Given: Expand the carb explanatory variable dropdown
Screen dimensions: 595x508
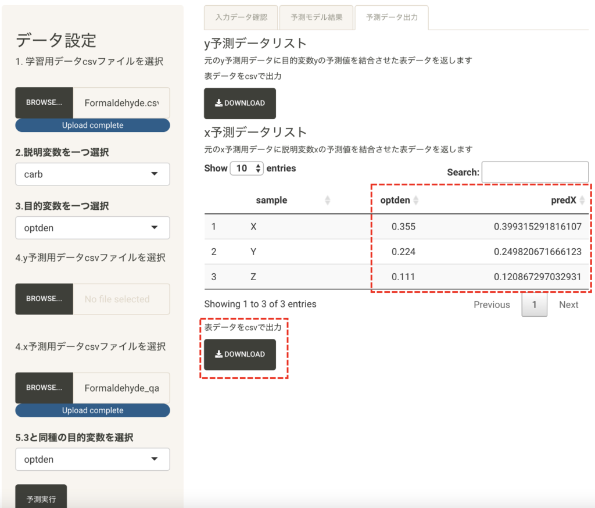Looking at the screenshot, I should [x=92, y=174].
